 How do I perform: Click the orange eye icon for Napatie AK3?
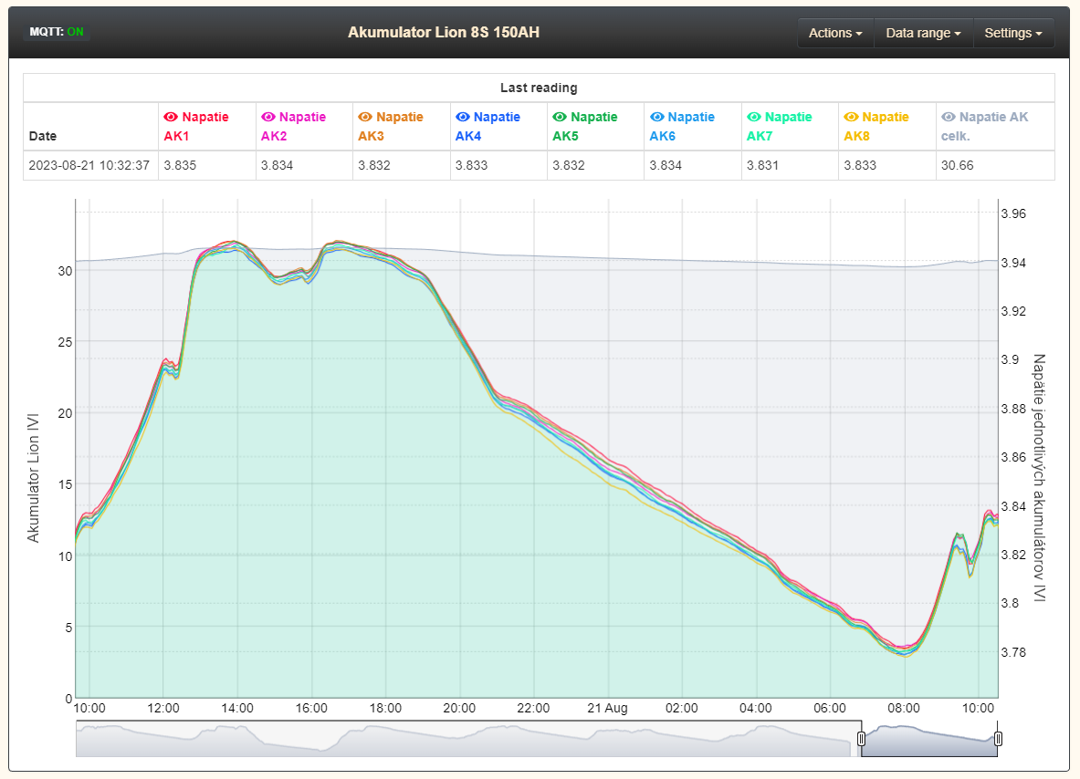[365, 117]
